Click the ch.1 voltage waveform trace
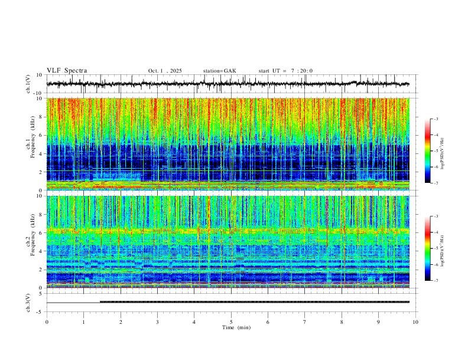Screen dimensions: 468x361 [x=227, y=84]
